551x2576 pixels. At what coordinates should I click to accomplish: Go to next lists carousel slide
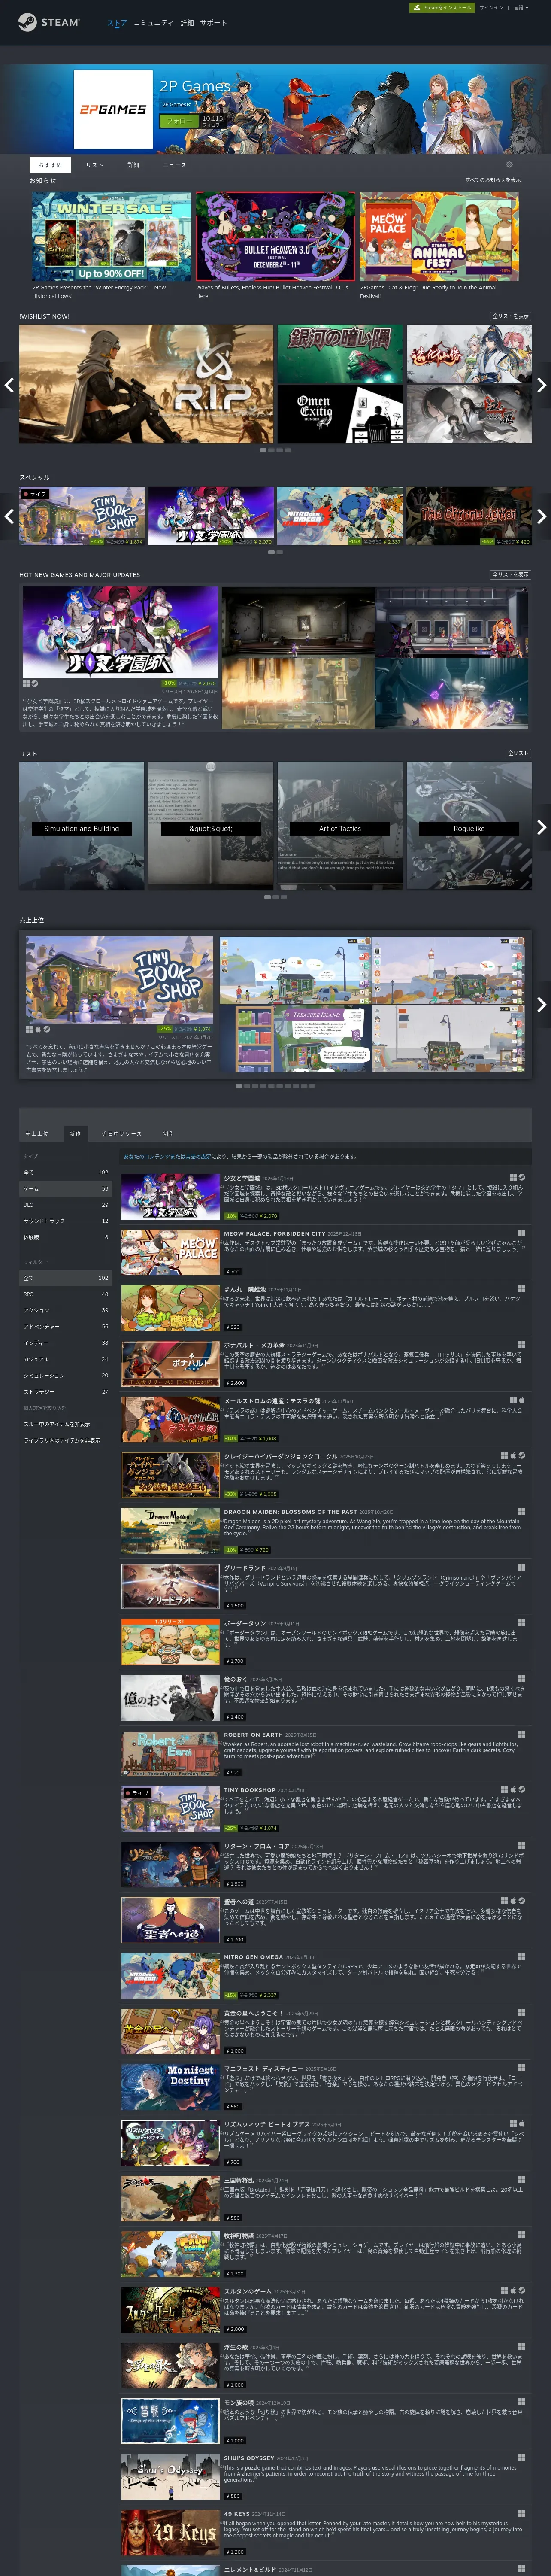point(541,827)
